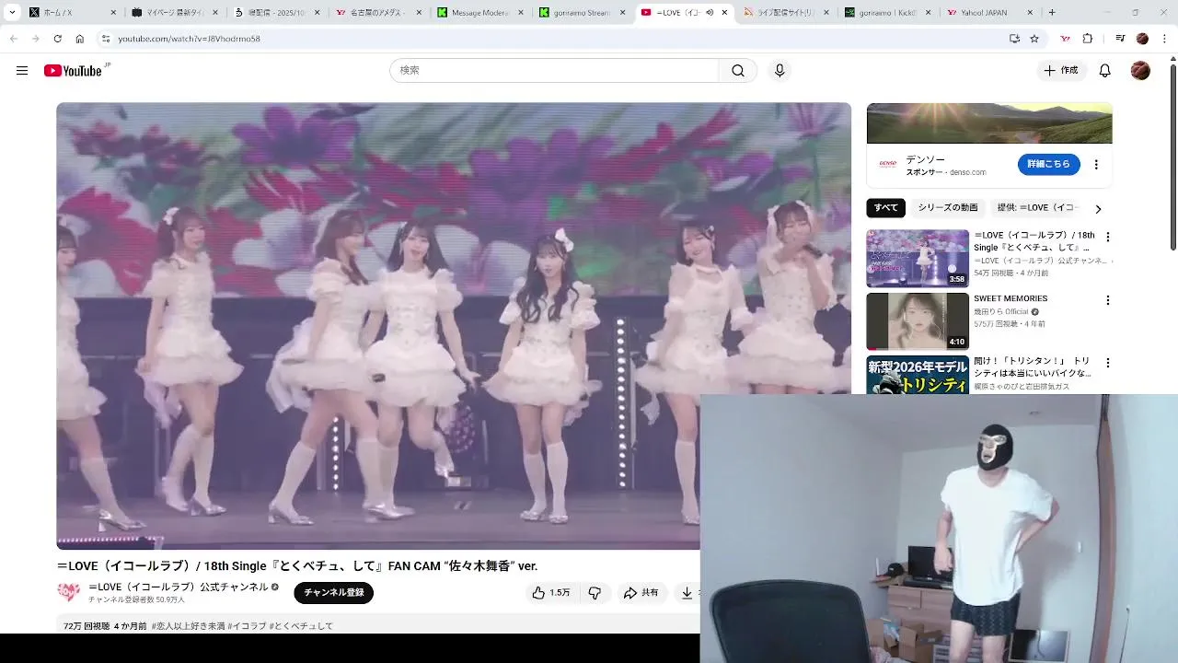
Task: Click the install/cast icon in the address bar
Action: [x=1014, y=39]
